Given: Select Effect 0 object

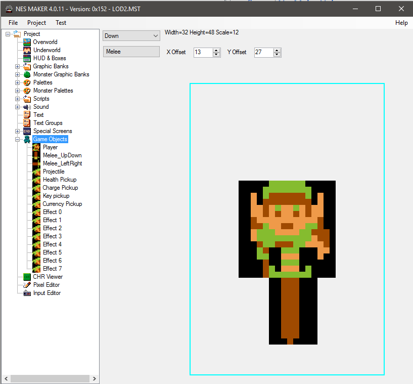Looking at the screenshot, I should (x=52, y=212).
